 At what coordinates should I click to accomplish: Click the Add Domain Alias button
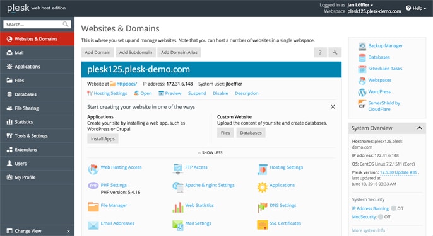coord(179,52)
